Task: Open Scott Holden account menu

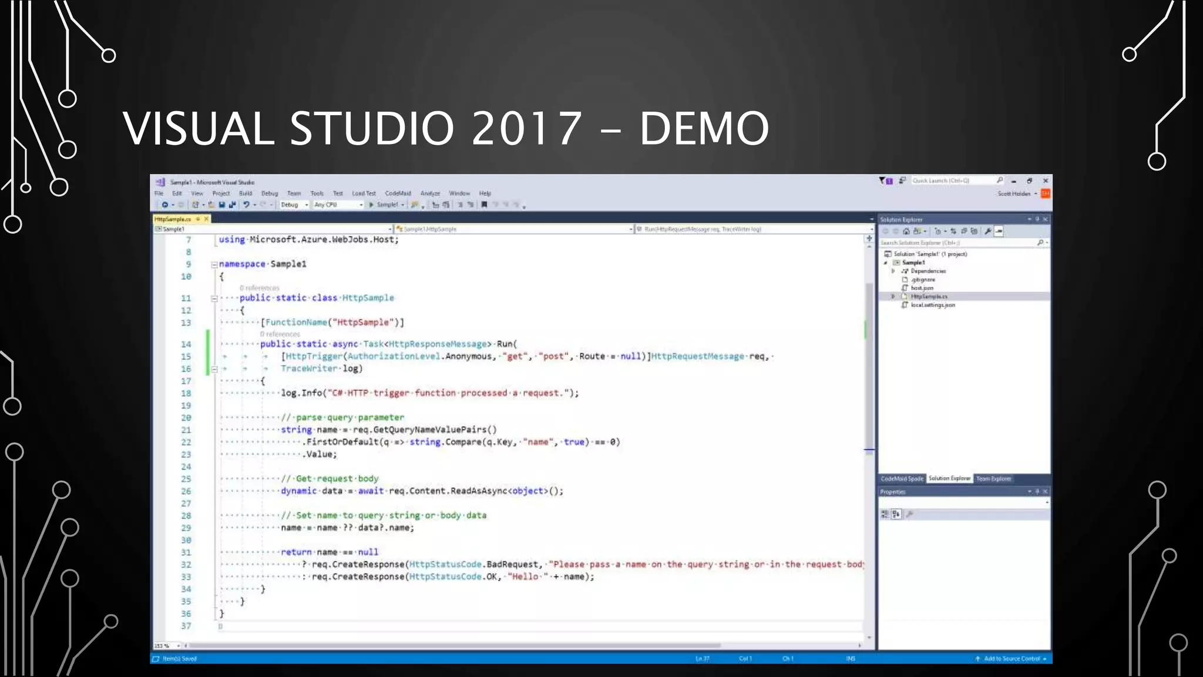Action: pos(1016,193)
